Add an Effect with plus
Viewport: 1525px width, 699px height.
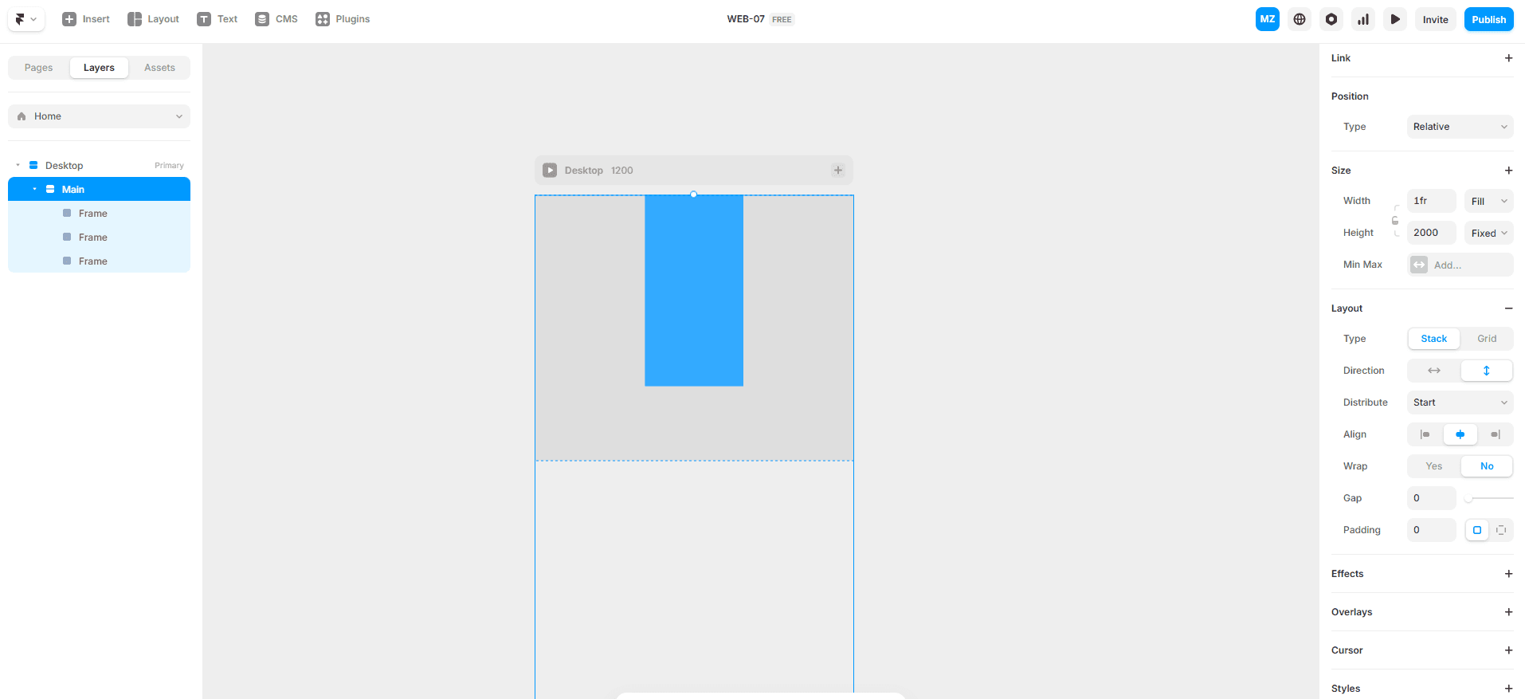tap(1508, 574)
